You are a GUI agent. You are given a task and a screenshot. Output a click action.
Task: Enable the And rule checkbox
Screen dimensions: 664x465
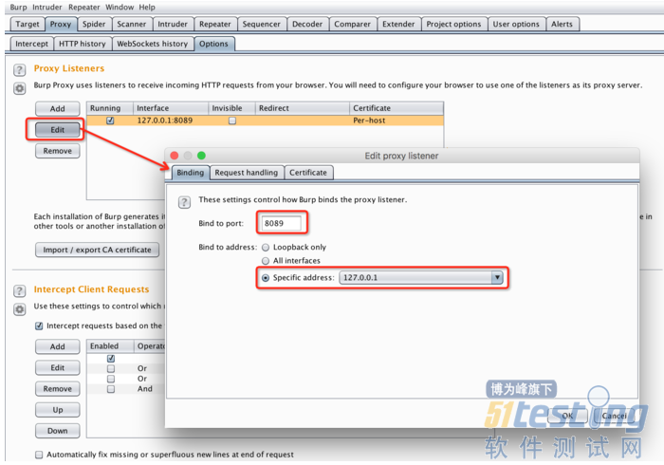coord(111,389)
